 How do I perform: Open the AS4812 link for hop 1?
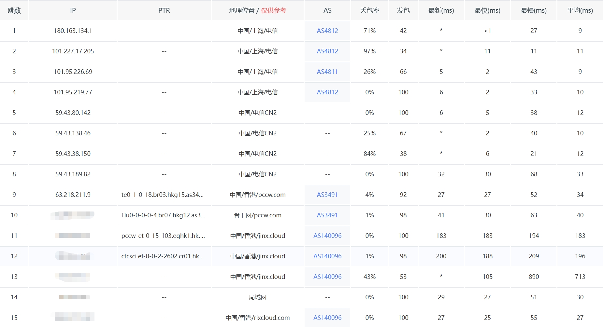point(327,31)
